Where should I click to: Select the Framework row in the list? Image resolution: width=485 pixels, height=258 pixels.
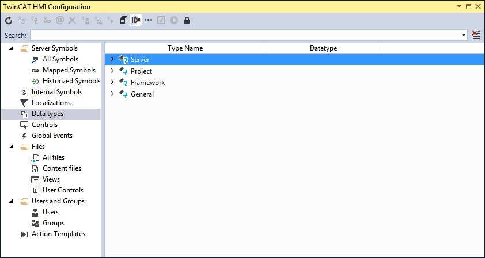click(x=294, y=82)
